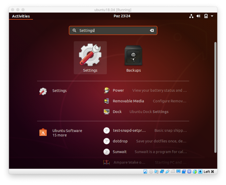226x185 pixels.
Task: Click VirtualBox hard disk activity icon
Action: point(145,171)
